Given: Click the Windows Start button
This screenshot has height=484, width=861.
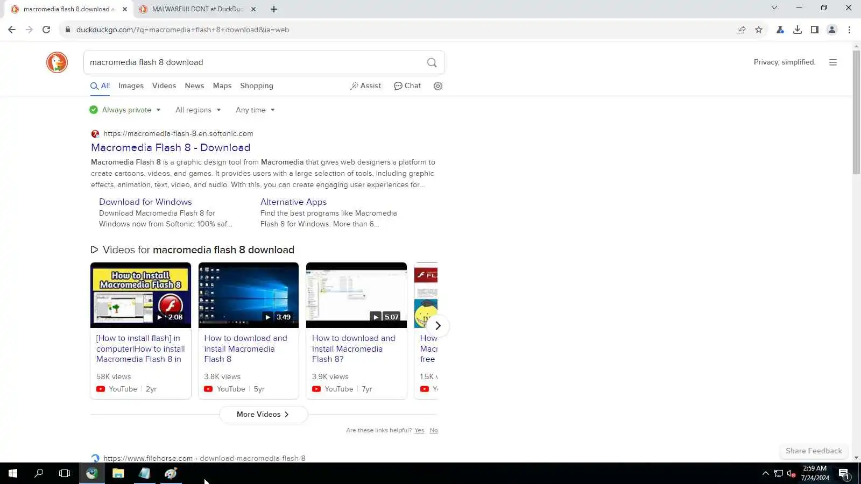Looking at the screenshot, I should point(13,473).
